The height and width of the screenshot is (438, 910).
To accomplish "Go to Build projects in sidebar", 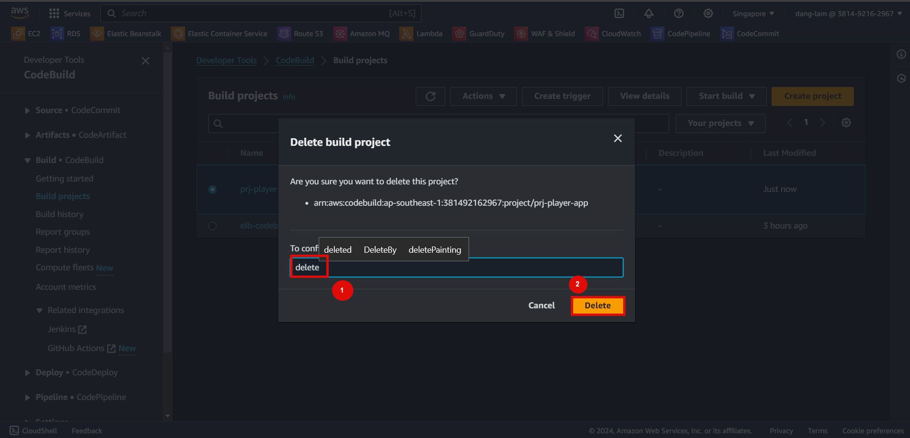I will 62,196.
